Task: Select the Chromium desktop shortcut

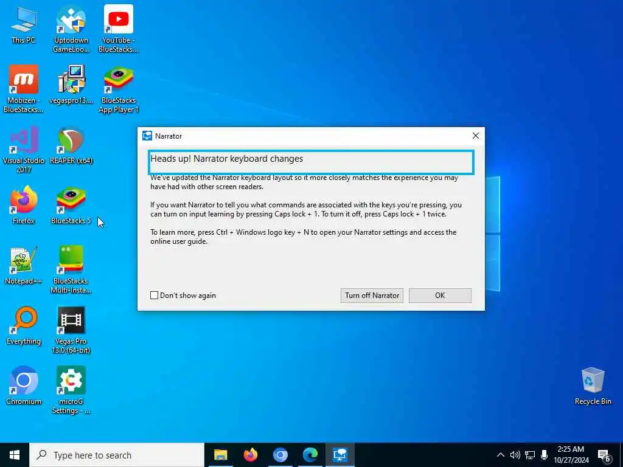Action: (24, 386)
